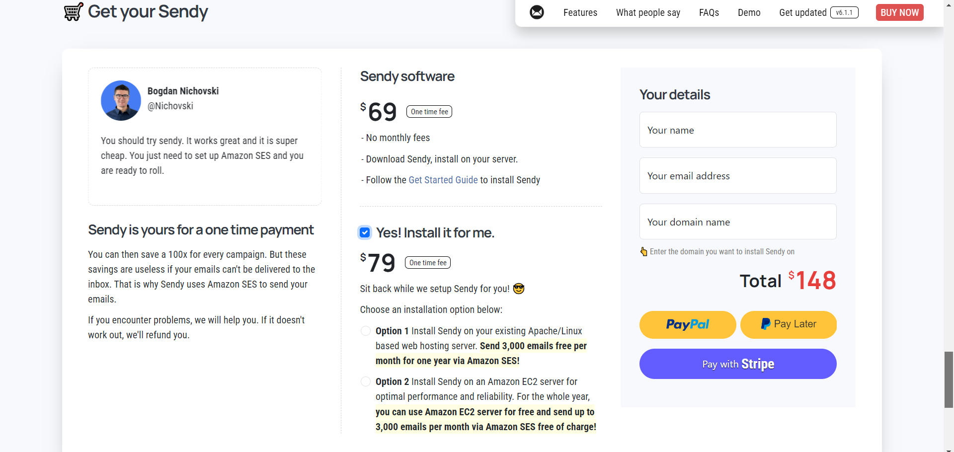This screenshot has height=452, width=954.
Task: Pay using the PayPal button
Action: (688, 325)
